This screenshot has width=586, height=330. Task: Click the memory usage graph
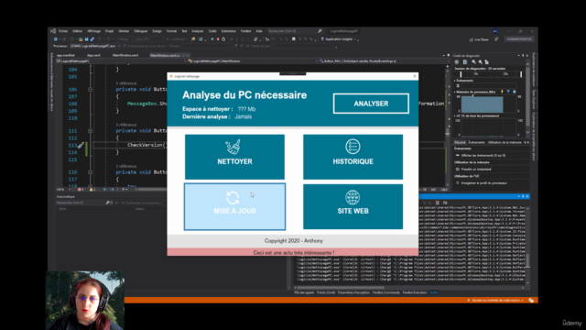coord(488,104)
